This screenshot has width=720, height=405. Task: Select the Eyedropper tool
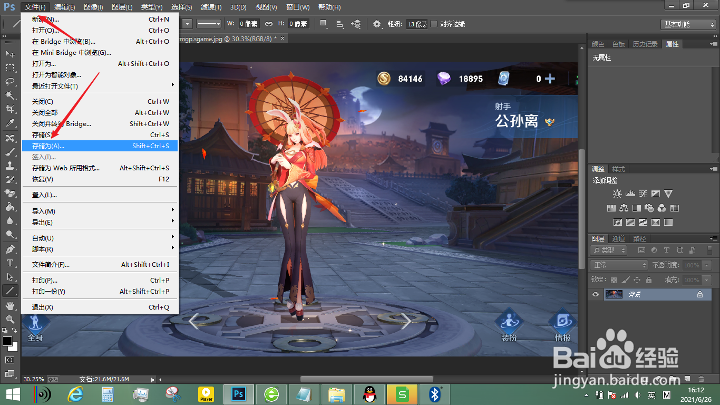(x=9, y=122)
